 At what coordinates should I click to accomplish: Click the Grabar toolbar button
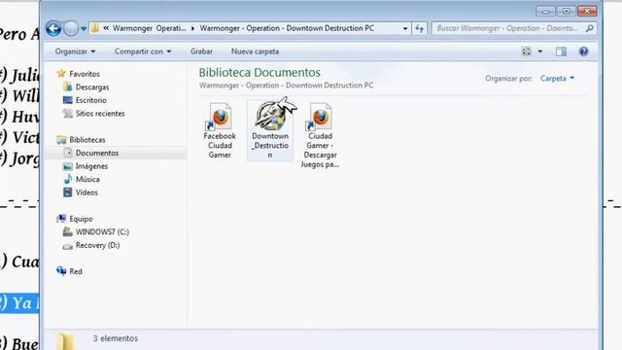coord(201,52)
